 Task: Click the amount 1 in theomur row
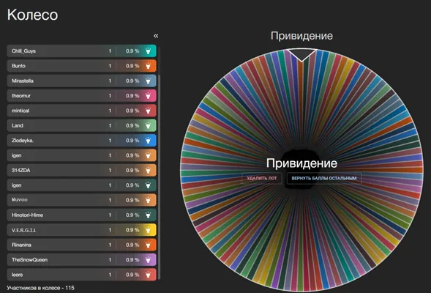pos(110,96)
